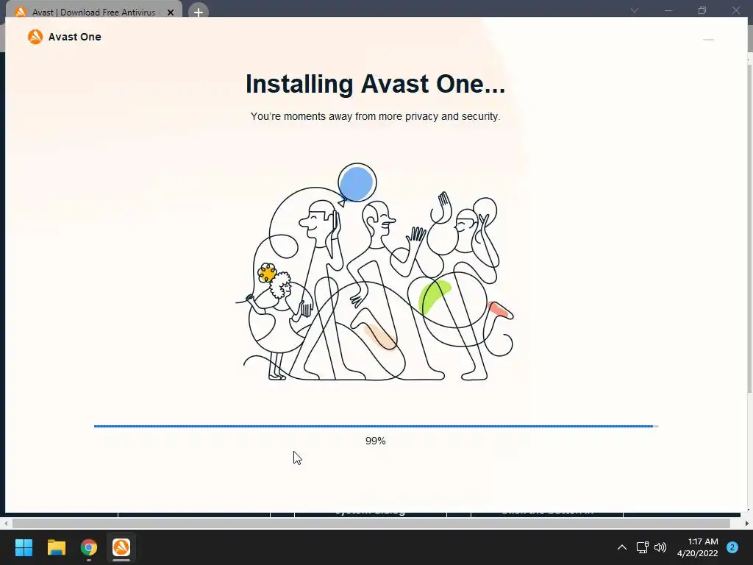Screen dimensions: 753x565
Task: Open a new browser tab
Action: 199,12
